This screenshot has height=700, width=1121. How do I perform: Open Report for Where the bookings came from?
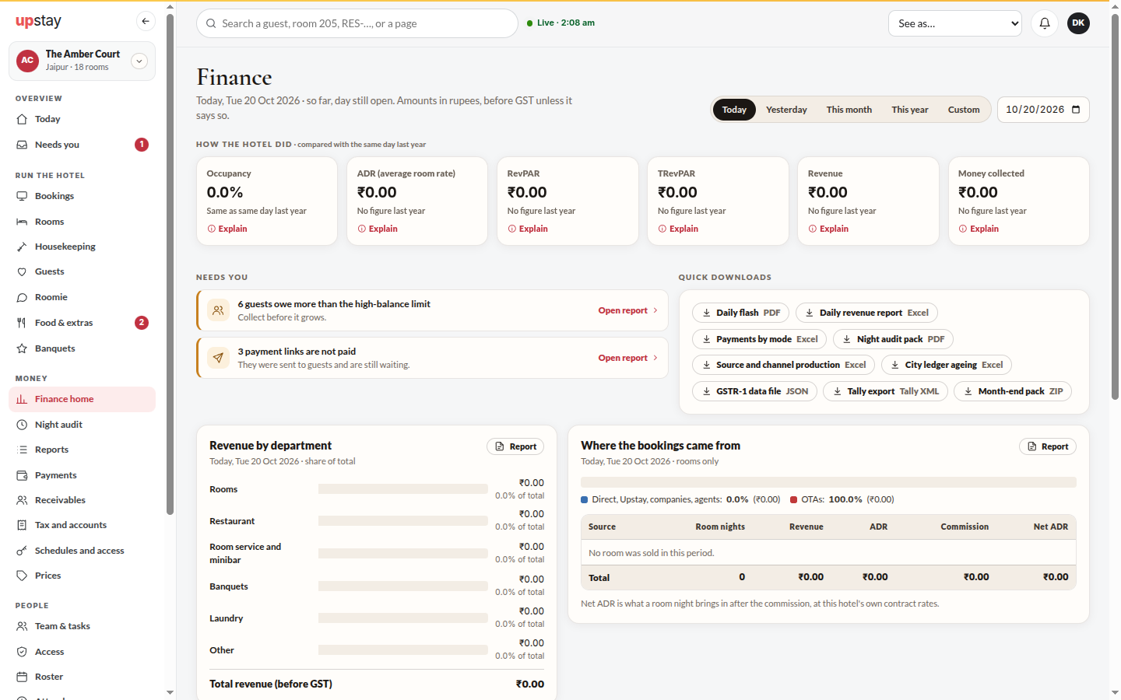1048,446
